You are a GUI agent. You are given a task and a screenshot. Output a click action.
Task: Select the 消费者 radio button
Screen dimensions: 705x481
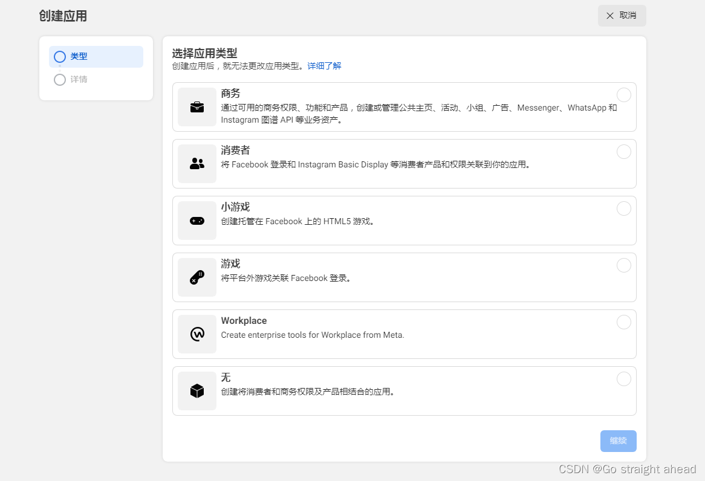click(x=623, y=152)
